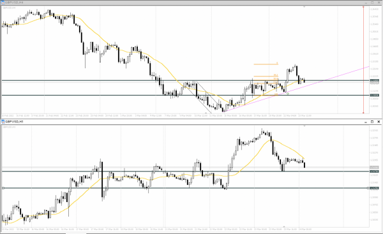Maximize the GBPUSD,H1 chart window
Viewport: 383px width, 234px height.
[372, 122]
